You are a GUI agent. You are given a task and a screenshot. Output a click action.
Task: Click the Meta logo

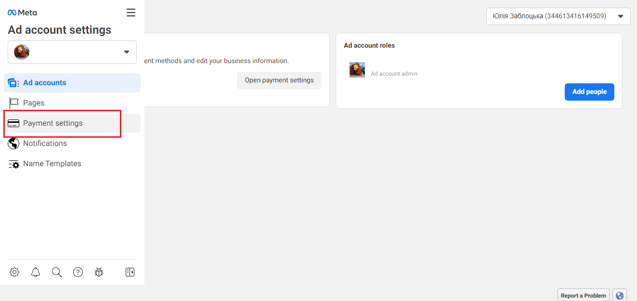[22, 13]
